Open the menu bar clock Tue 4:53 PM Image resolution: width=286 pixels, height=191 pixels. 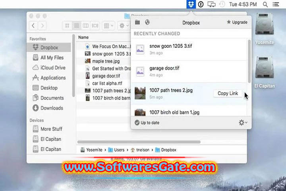[x=243, y=4]
